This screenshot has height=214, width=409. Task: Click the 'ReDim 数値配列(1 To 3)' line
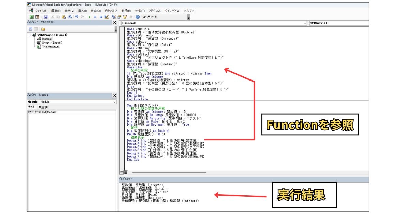pos(146,134)
